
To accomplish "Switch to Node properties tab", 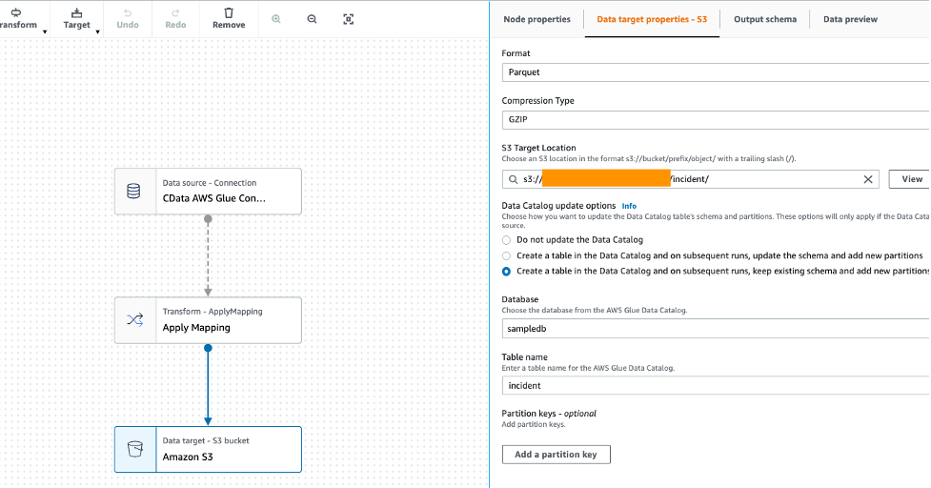I will click(536, 19).
